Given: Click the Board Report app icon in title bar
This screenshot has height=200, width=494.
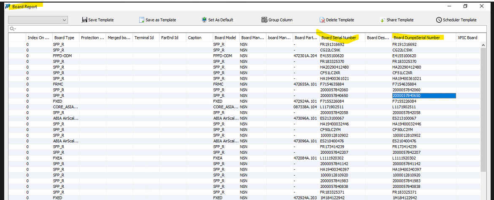Looking at the screenshot, I should (7, 6).
